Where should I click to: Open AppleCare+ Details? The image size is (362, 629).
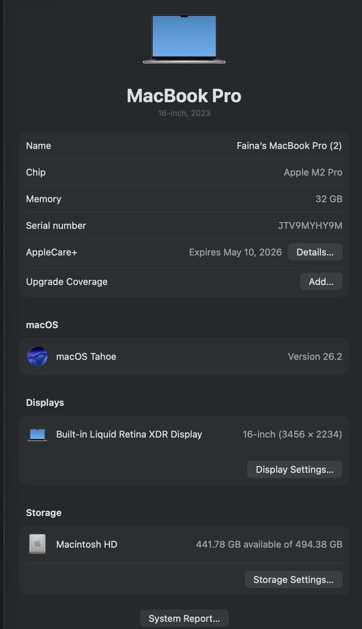point(315,252)
